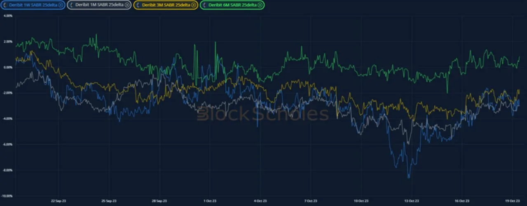Select the green Deribit 6M SABR 25delta label

233,5
